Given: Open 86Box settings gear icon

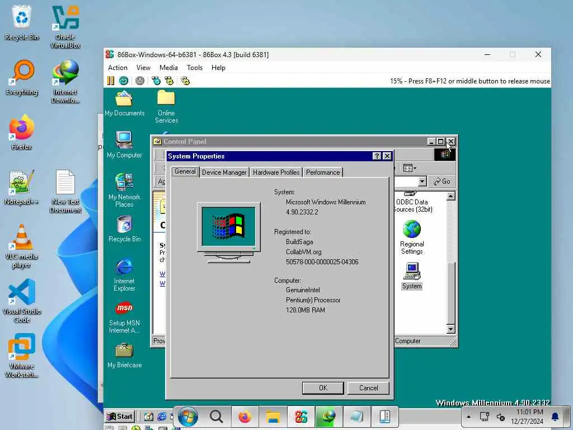Looking at the screenshot, I should 185,81.
